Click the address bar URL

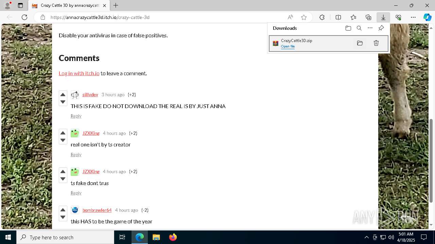(100, 17)
